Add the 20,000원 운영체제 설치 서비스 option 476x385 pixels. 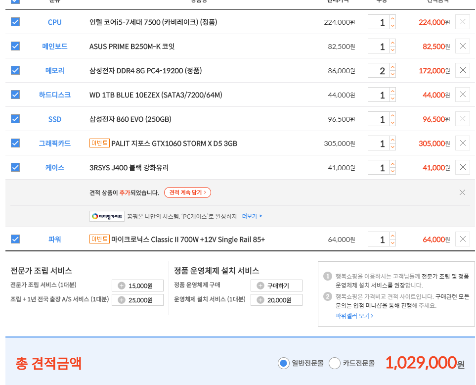276,300
